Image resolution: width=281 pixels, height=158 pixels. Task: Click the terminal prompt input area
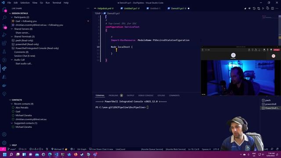pos(148,108)
